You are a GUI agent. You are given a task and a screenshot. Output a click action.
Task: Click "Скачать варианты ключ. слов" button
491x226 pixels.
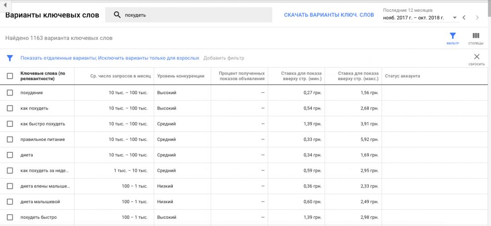click(329, 15)
